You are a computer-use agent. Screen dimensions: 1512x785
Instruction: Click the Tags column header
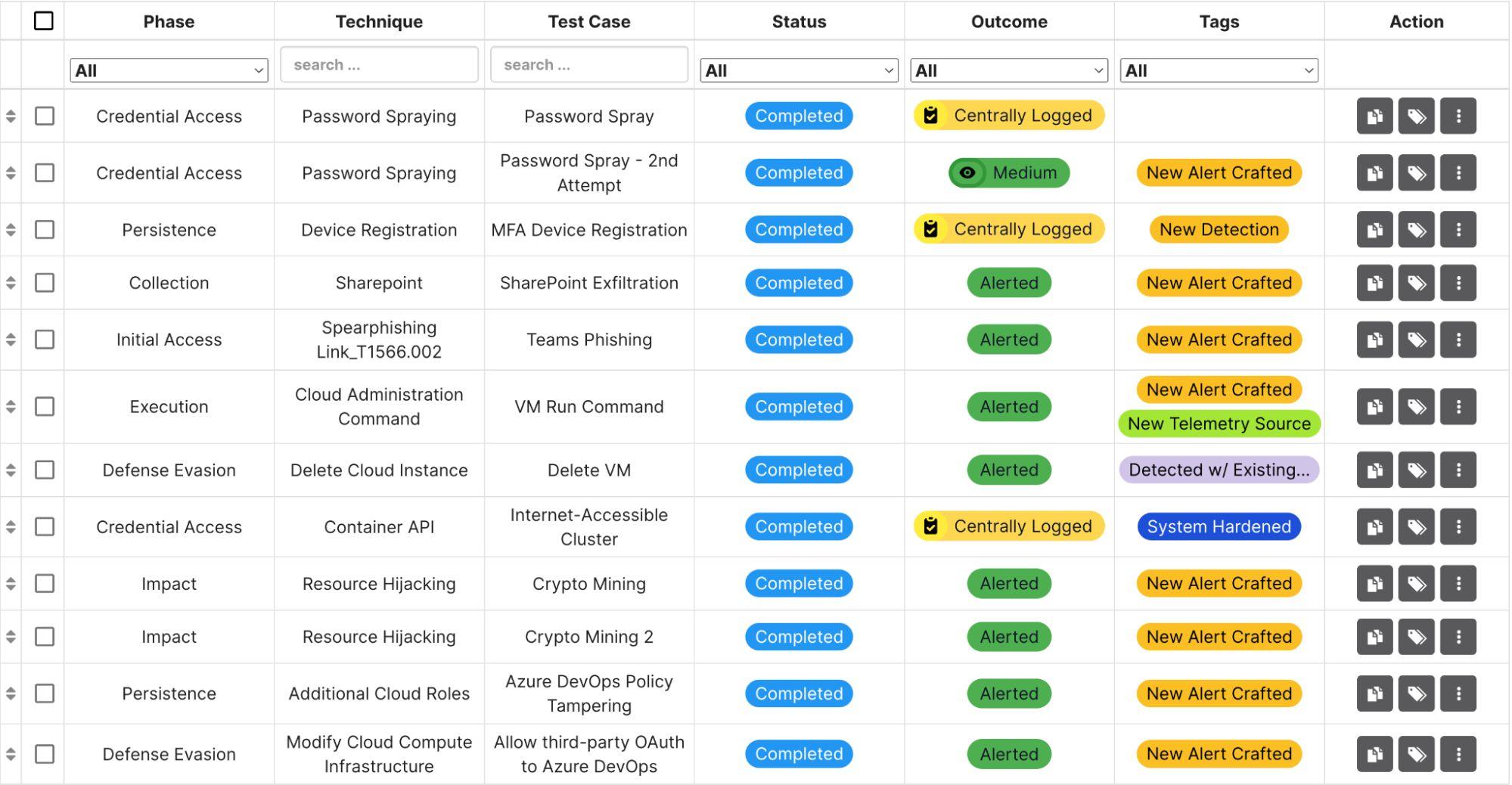tap(1219, 21)
